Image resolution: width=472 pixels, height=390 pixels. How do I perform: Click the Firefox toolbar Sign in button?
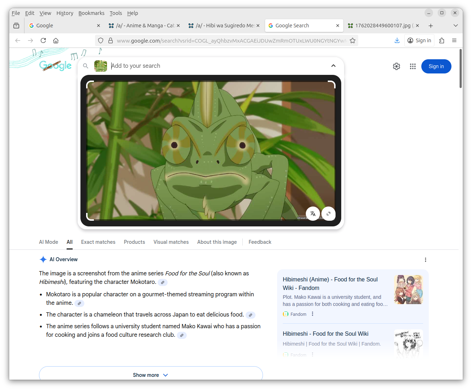420,40
